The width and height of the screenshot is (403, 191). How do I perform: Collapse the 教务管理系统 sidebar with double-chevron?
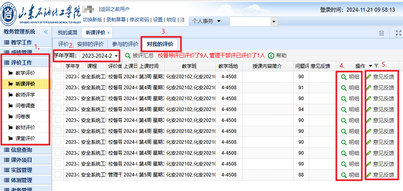pos(46,31)
